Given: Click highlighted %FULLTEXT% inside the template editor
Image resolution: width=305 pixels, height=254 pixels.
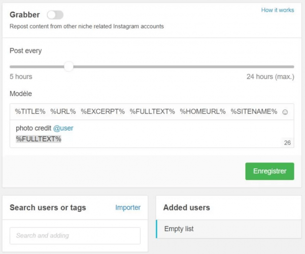Looking at the screenshot, I should 39,139.
